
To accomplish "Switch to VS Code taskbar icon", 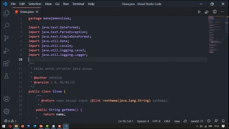I will point(66,126).
